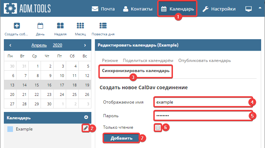This screenshot has width=265, height=148.
Task: Switch to Day view icon
Action: tap(40, 26)
